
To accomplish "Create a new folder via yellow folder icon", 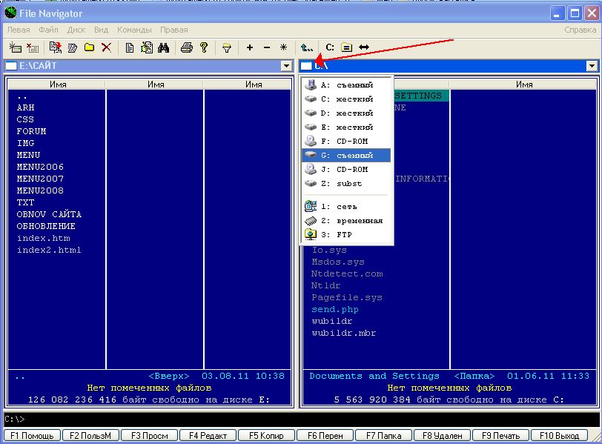I will pos(89,47).
